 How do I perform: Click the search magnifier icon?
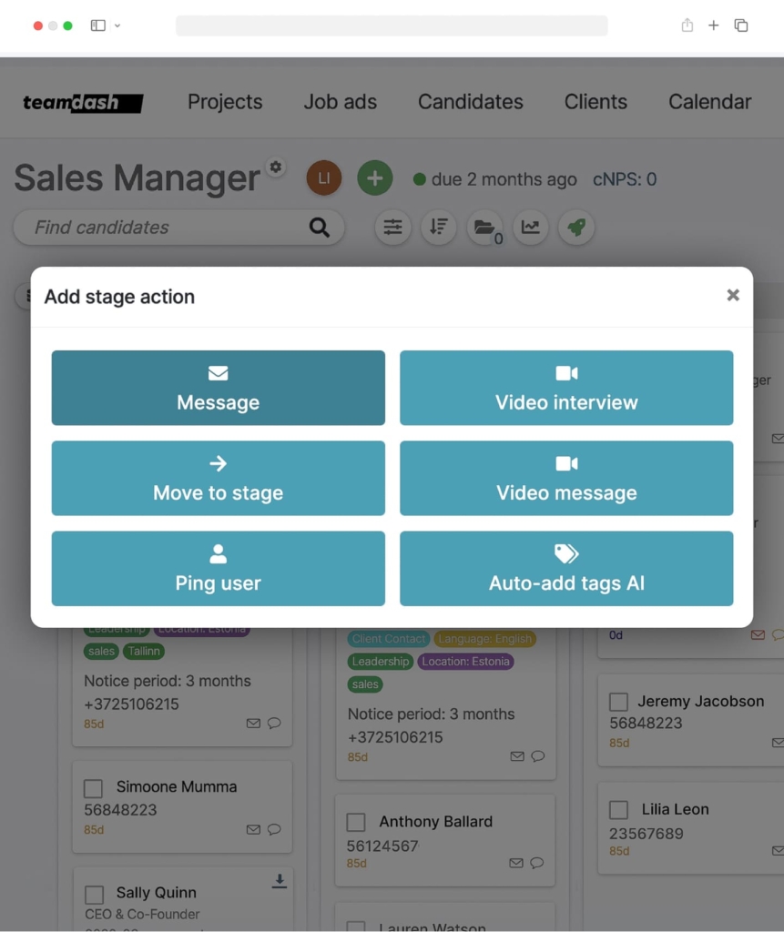(x=320, y=227)
